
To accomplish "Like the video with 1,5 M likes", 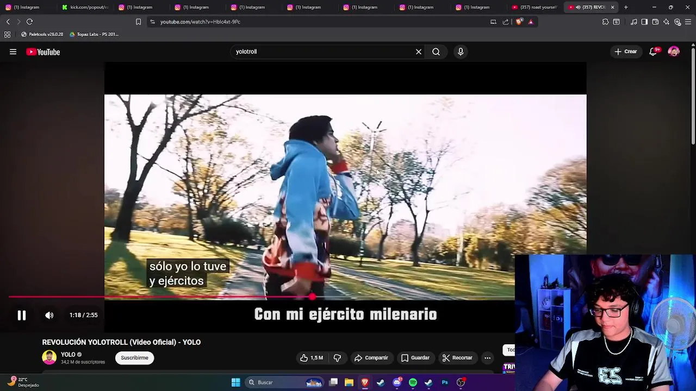I will (312, 358).
